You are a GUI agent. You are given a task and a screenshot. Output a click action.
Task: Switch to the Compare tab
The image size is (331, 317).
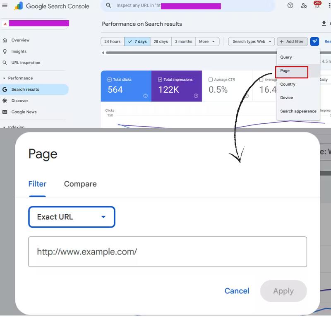click(80, 184)
